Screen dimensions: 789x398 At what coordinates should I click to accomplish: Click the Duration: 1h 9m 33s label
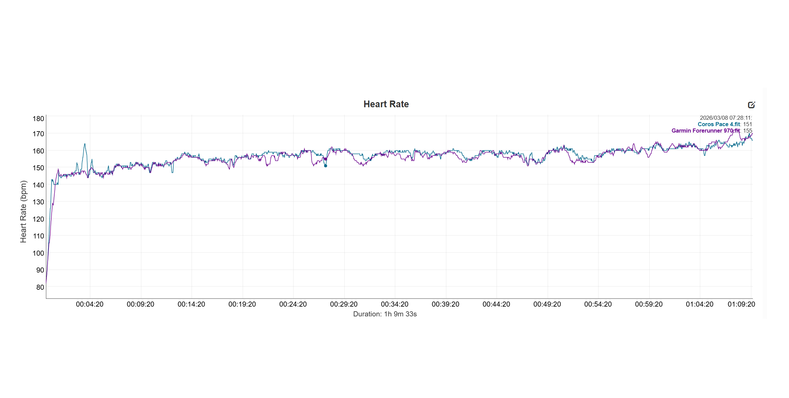click(385, 314)
